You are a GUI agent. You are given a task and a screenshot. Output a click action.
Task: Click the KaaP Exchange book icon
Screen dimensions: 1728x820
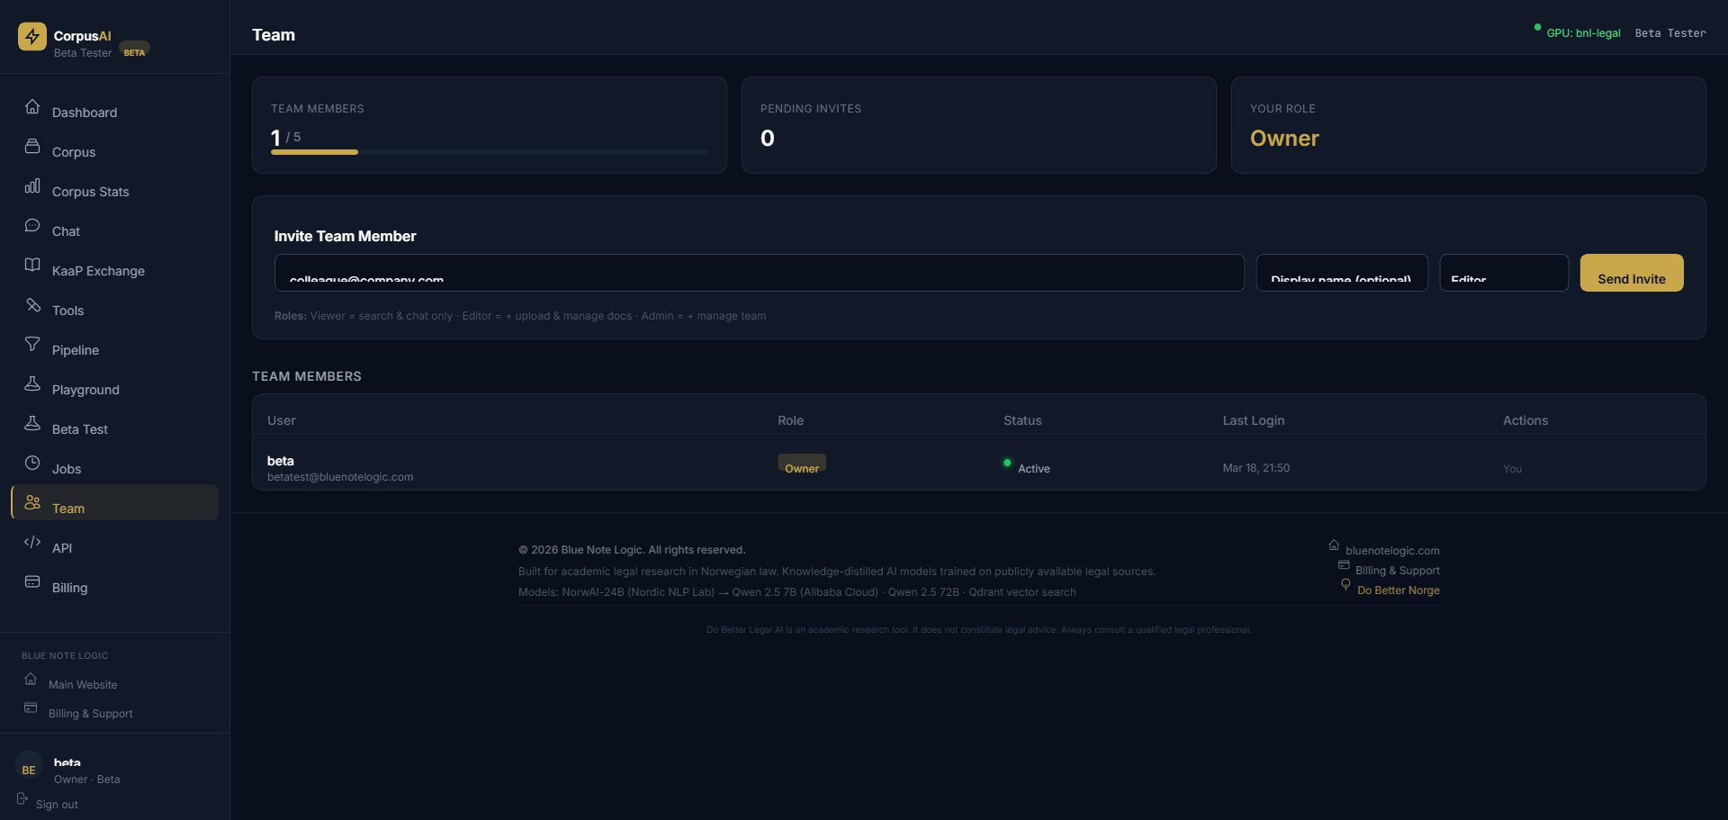pos(32,265)
